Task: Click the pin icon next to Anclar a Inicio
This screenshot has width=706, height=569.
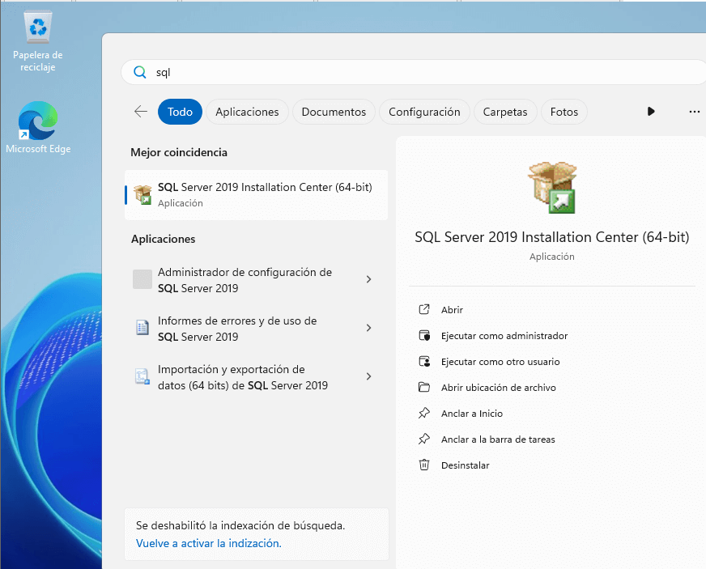Action: point(424,413)
